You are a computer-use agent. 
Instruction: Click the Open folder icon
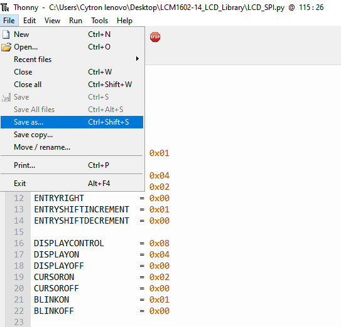(6, 47)
